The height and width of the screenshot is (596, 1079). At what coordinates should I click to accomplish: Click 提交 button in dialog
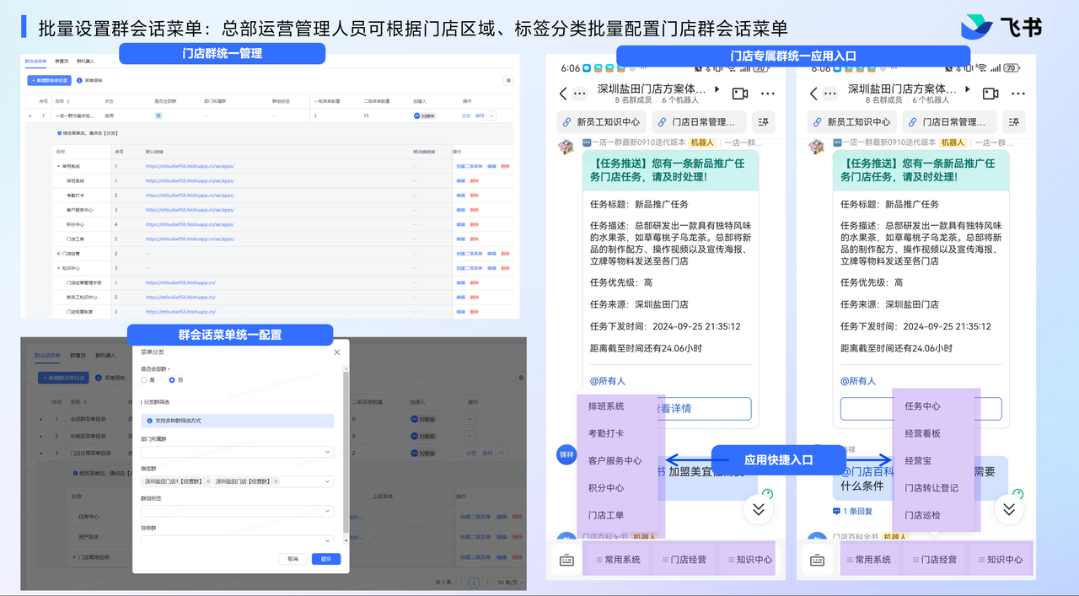[x=325, y=559]
